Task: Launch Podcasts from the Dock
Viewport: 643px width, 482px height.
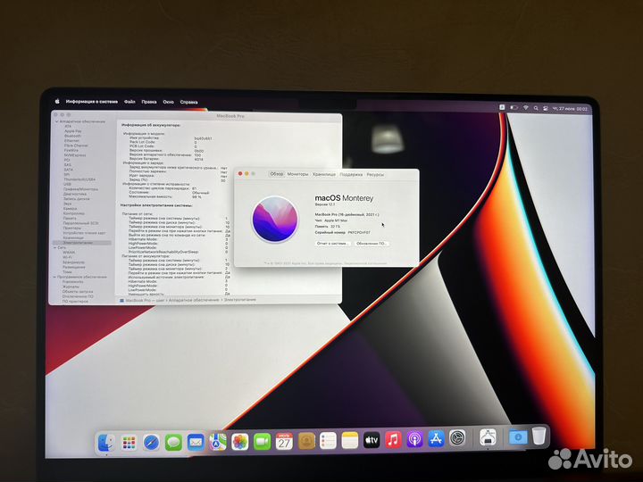Action: pos(414,439)
